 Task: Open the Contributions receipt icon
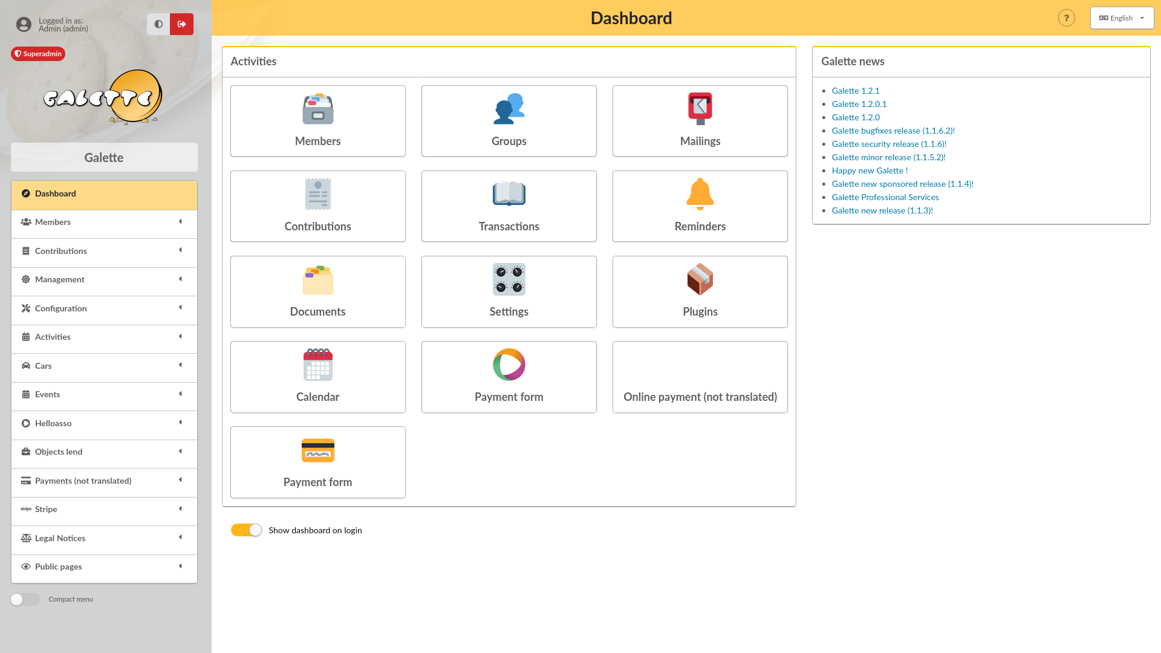318,194
